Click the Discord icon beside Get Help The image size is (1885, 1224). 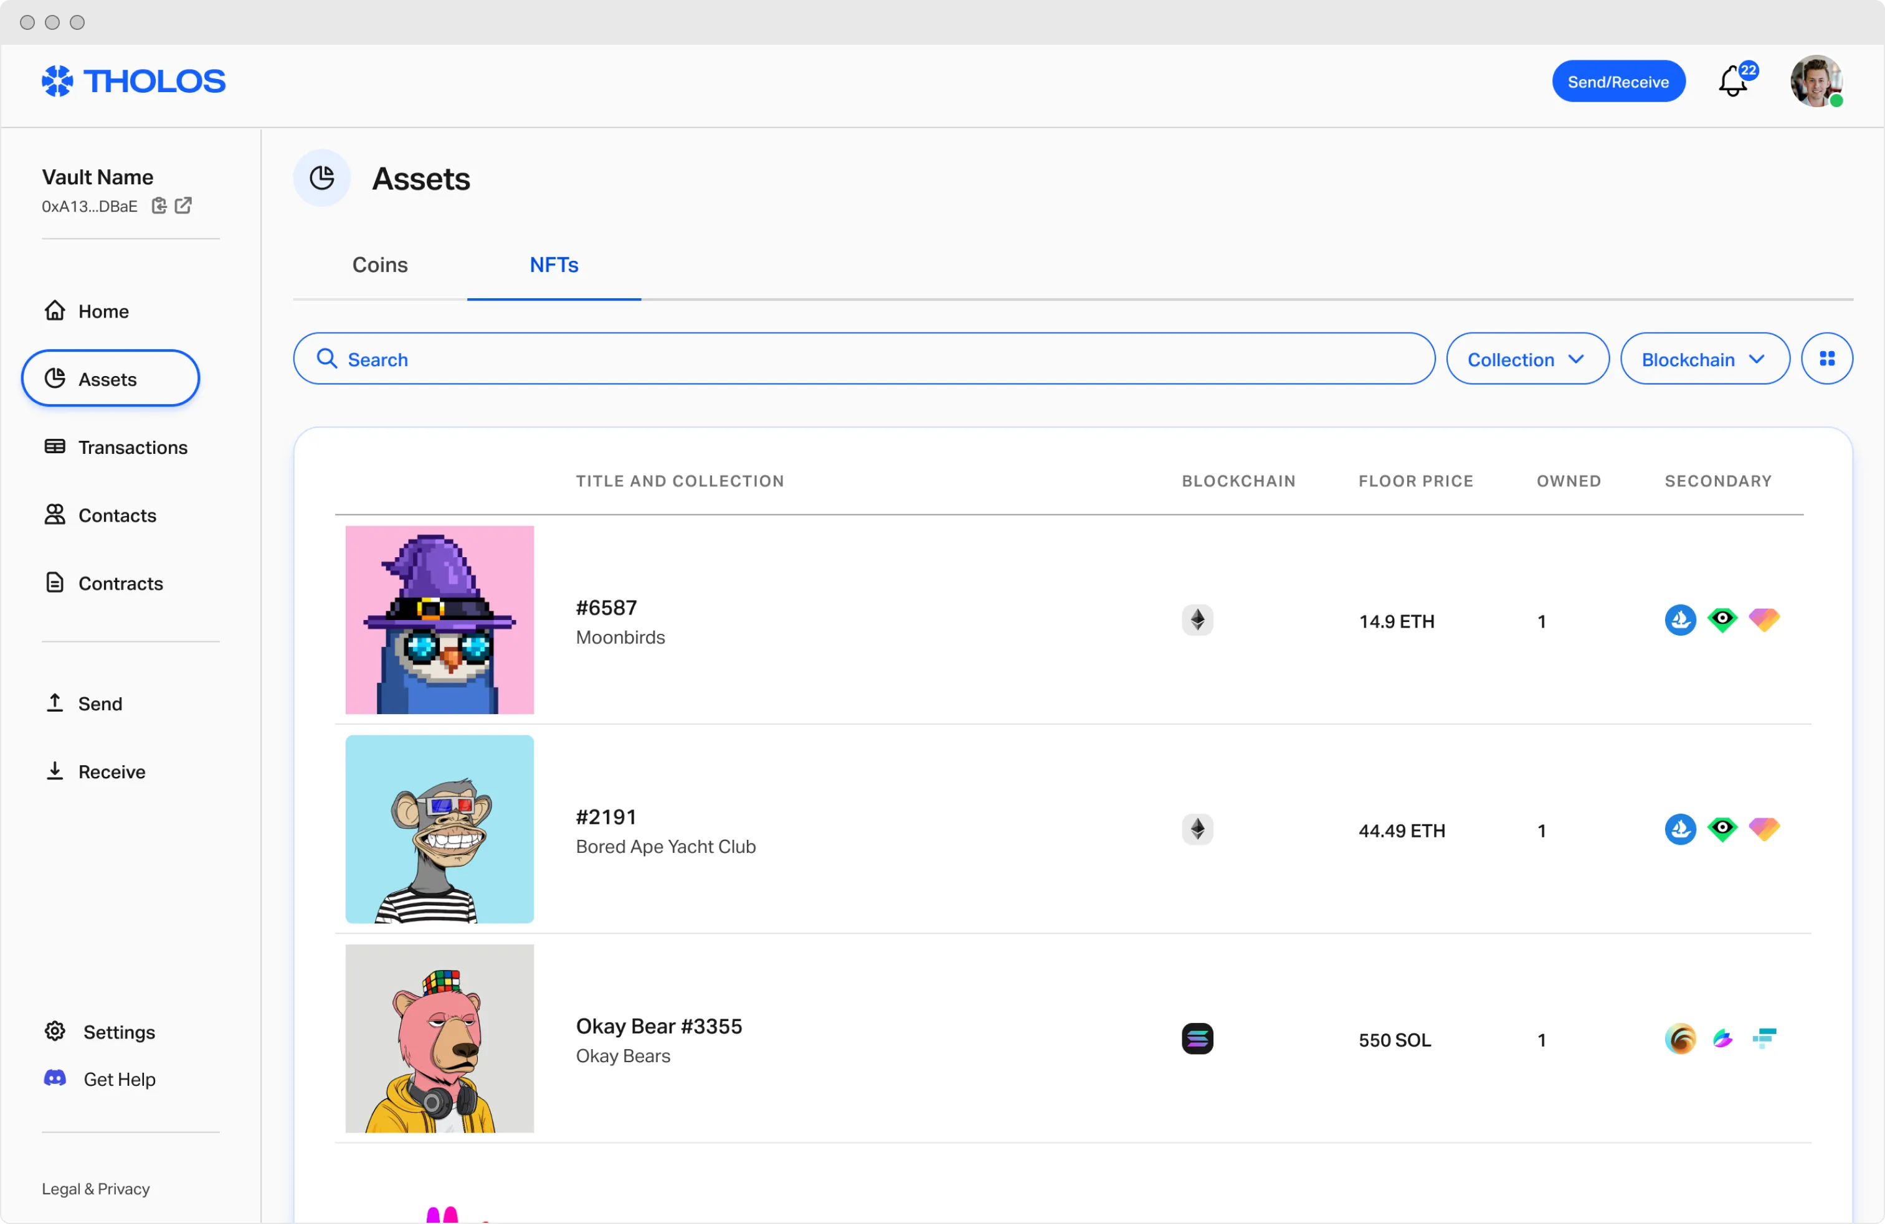[x=55, y=1078]
